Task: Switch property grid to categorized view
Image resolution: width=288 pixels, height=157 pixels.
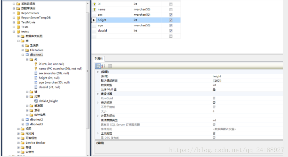Action: (98, 66)
